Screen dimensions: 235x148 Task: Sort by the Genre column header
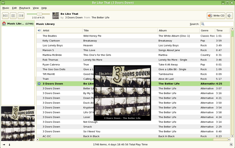(x=207, y=30)
